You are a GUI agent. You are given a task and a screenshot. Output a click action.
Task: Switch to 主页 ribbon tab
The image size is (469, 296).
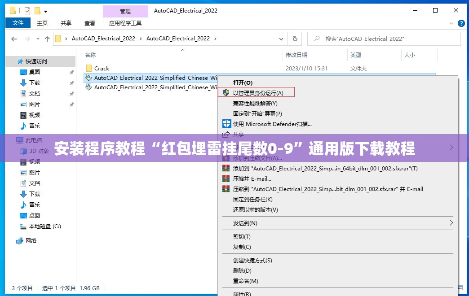(x=42, y=23)
